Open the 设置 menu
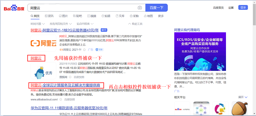This screenshot has width=256, height=116. (231, 8)
